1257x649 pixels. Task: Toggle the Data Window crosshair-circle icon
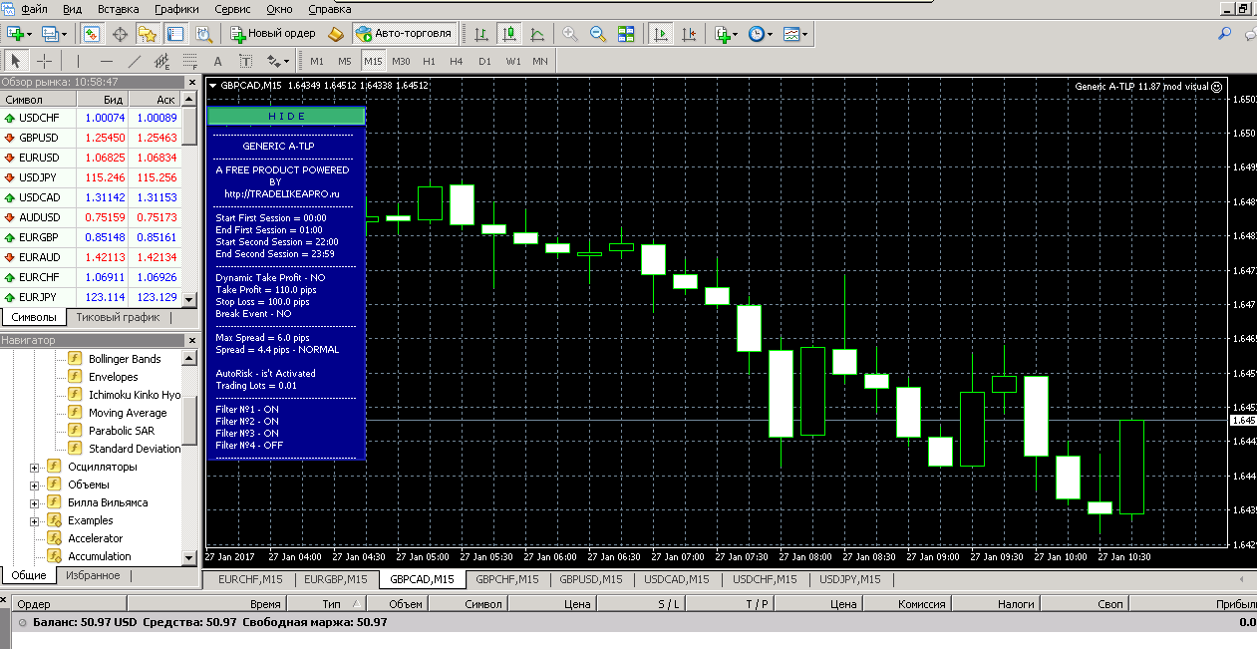point(120,34)
